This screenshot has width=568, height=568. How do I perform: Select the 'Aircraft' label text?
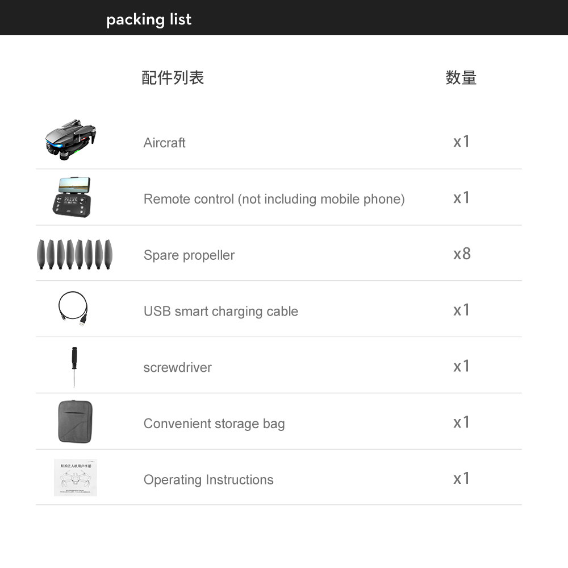[164, 143]
